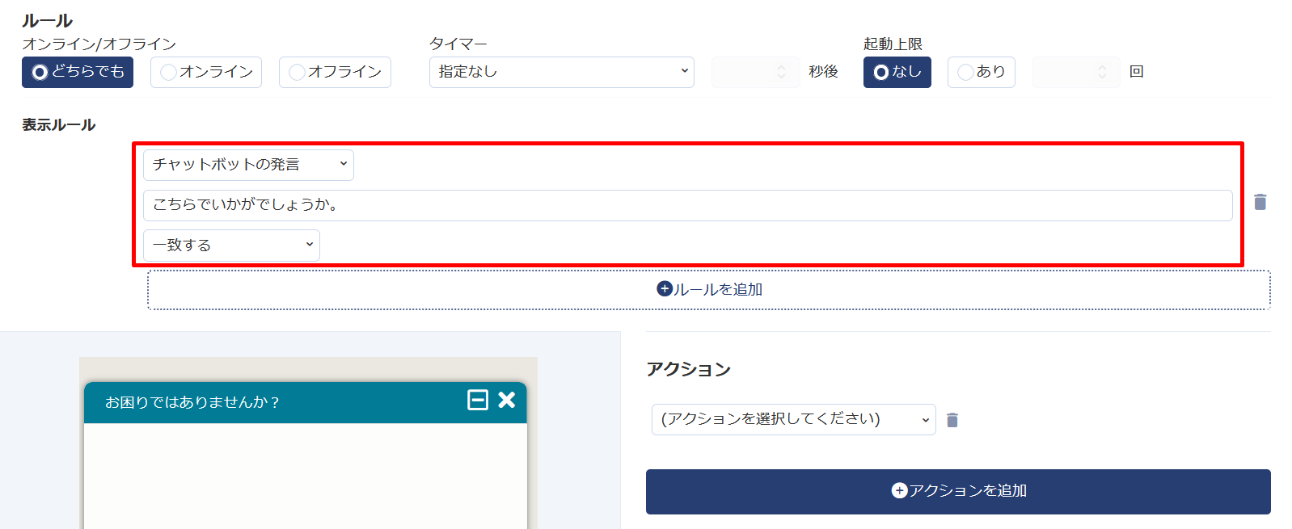The height and width of the screenshot is (529, 1292).
Task: Delete the display rule with trash icon
Action: coord(1260,202)
